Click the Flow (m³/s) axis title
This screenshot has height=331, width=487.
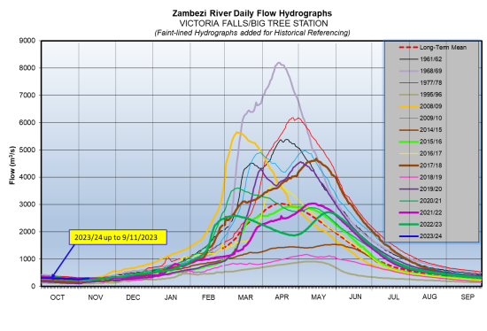point(12,165)
